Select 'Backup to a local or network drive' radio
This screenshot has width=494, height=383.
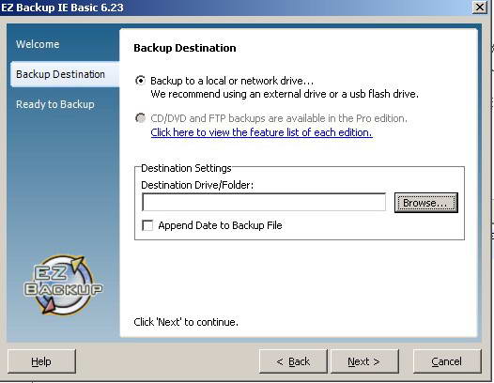[140, 81]
